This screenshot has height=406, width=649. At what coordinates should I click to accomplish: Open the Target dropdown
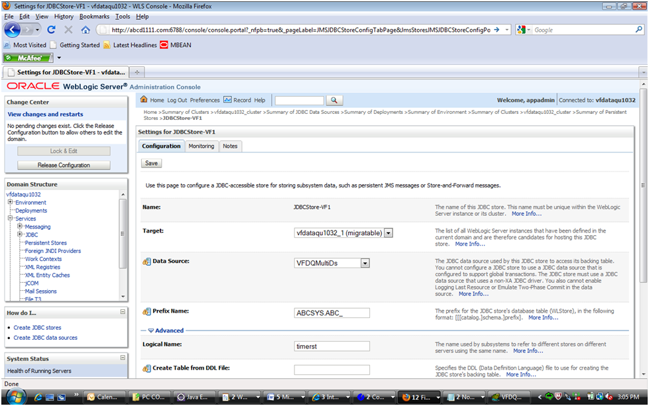pos(388,232)
